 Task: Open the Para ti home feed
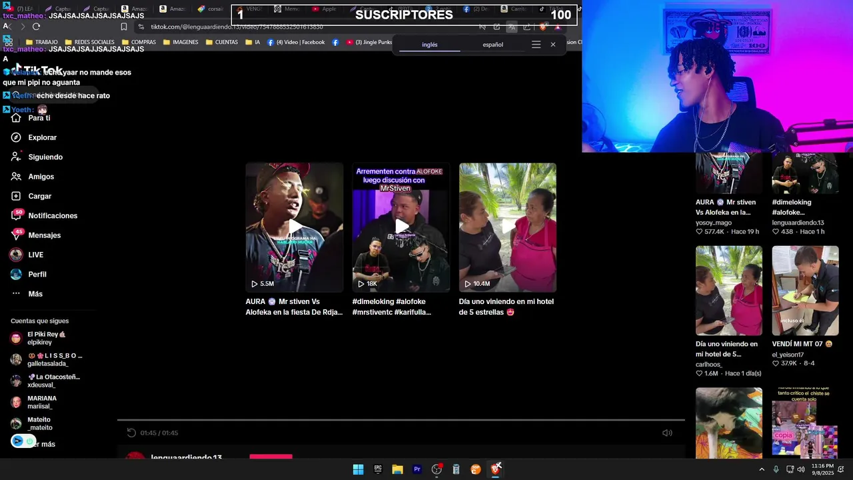point(30,118)
